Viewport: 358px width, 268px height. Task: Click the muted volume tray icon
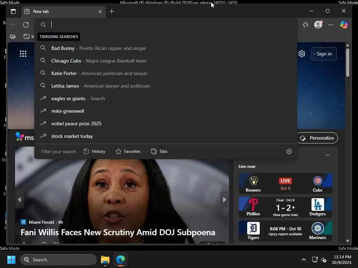(x=324, y=260)
